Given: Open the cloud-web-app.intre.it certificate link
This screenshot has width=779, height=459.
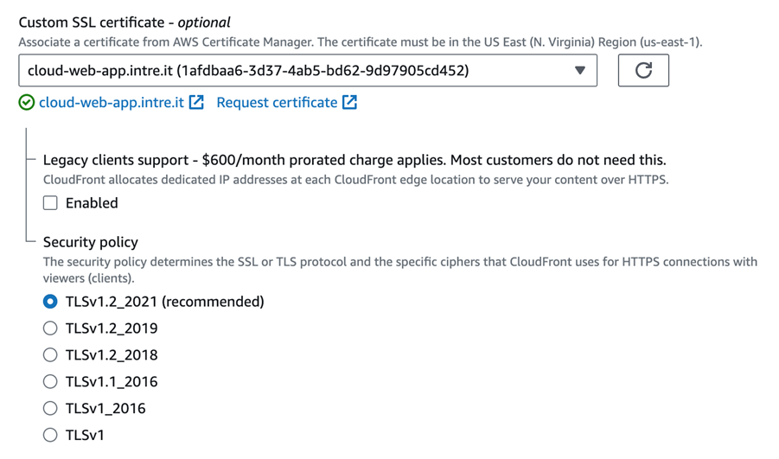Looking at the screenshot, I should (112, 102).
